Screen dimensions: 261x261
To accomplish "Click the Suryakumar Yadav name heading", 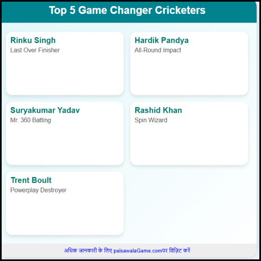I will coord(45,110).
